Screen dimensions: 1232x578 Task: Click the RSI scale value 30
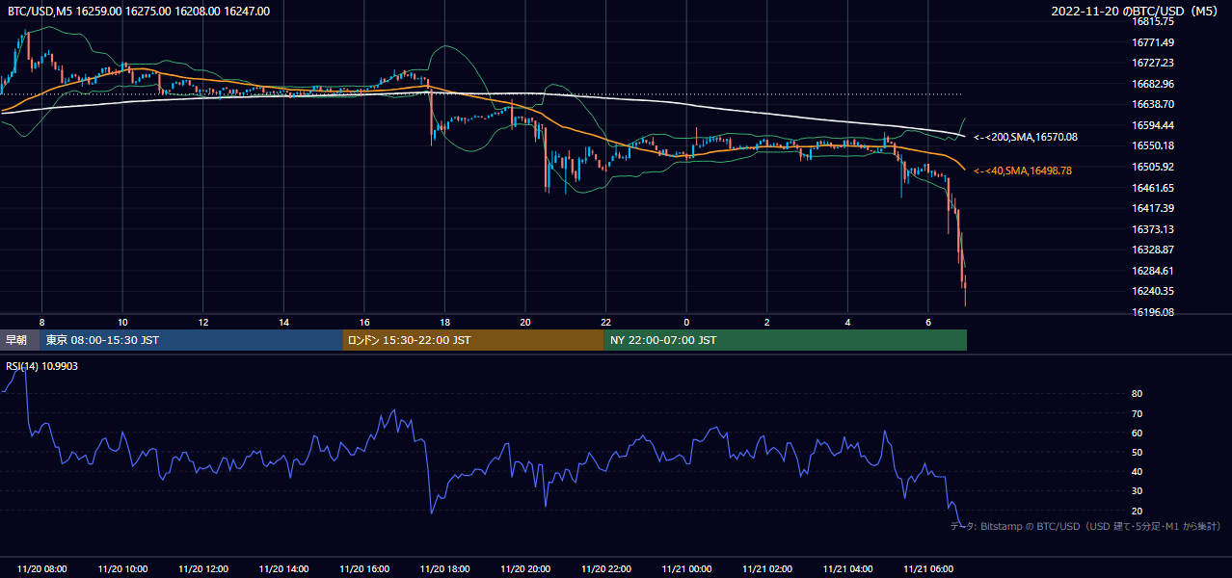click(x=1137, y=491)
